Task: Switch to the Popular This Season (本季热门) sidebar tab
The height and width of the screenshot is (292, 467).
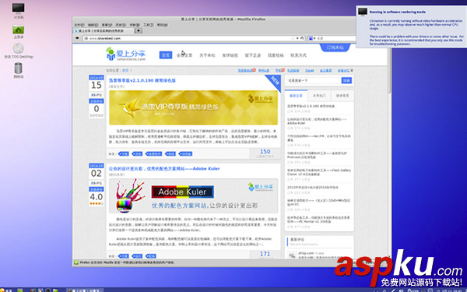Action: [319, 96]
